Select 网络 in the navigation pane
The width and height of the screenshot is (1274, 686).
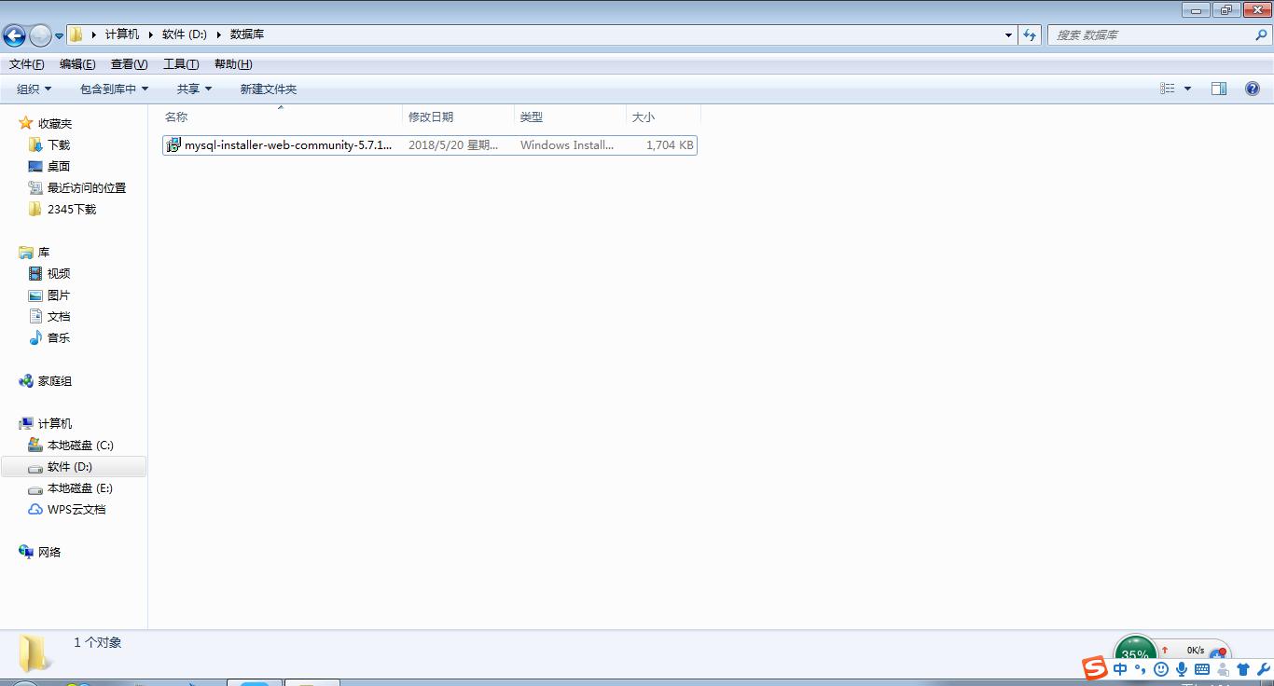coord(49,552)
